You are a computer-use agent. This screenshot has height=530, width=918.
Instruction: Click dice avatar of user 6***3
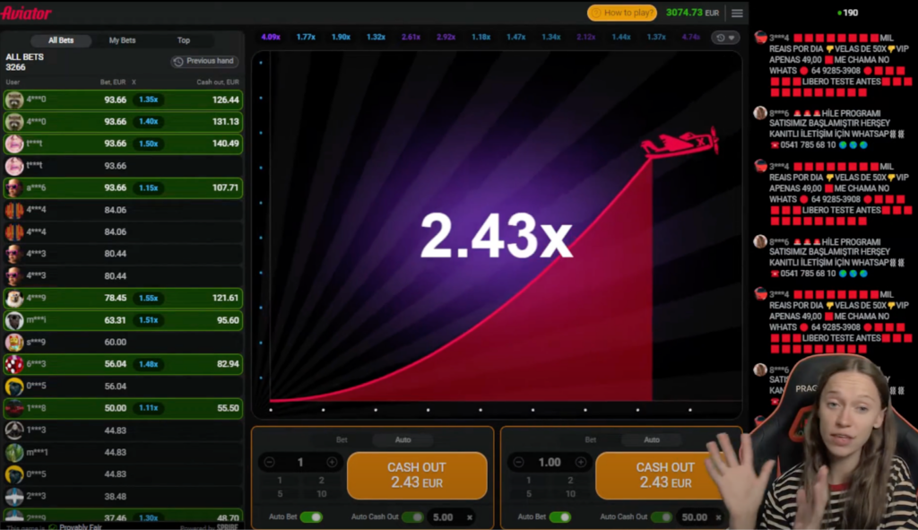pyautogui.click(x=14, y=364)
